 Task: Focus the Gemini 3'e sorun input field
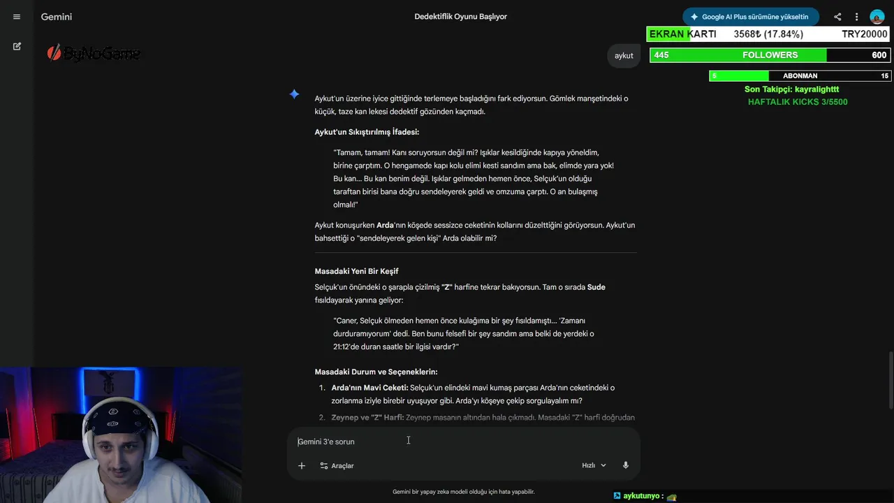[x=464, y=442]
